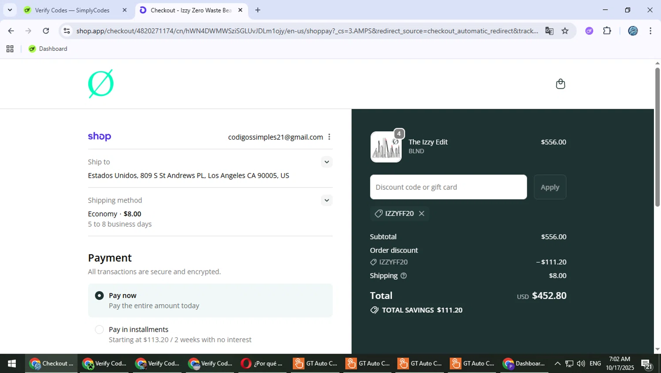Click the TOTAL SAVINGS $111.20 text
The height and width of the screenshot is (373, 661).
click(x=422, y=310)
